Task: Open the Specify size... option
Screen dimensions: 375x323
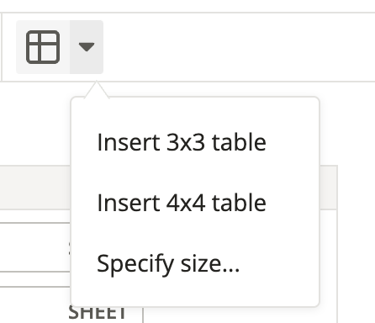Action: click(168, 264)
